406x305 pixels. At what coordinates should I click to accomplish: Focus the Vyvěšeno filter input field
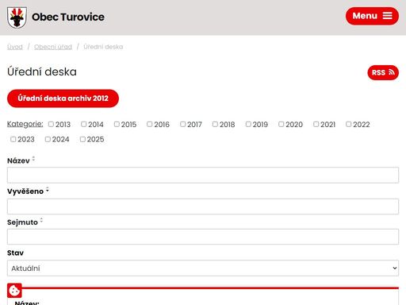203,207
